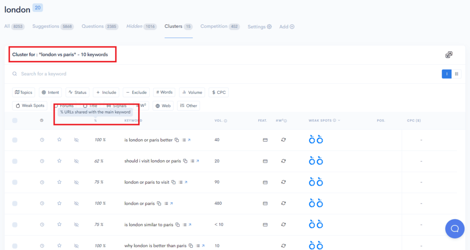This screenshot has height=250, width=470.
Task: Open the # Words filter
Action: 164,92
